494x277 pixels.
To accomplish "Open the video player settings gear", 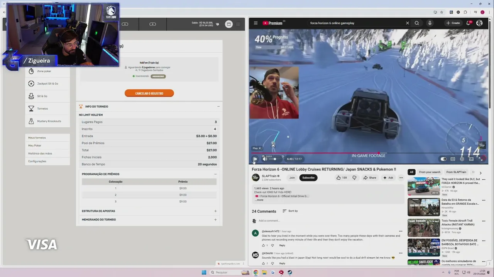I will pos(462,159).
